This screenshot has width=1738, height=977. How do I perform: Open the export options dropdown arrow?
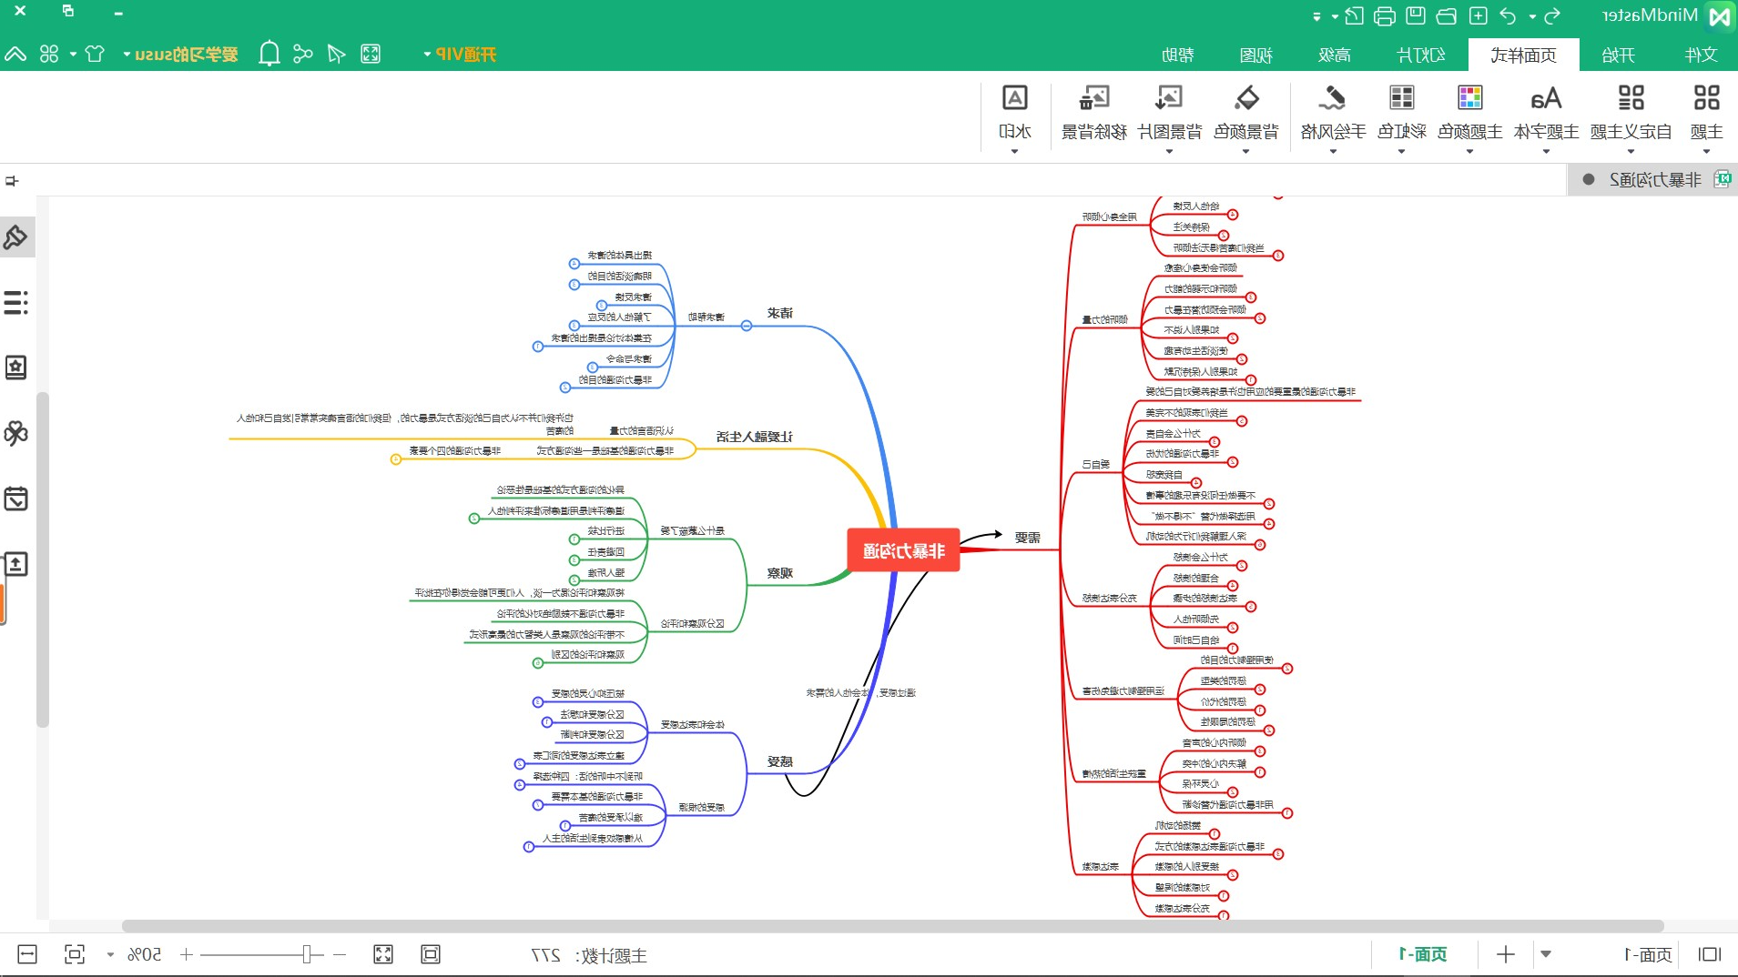[x=1335, y=16]
